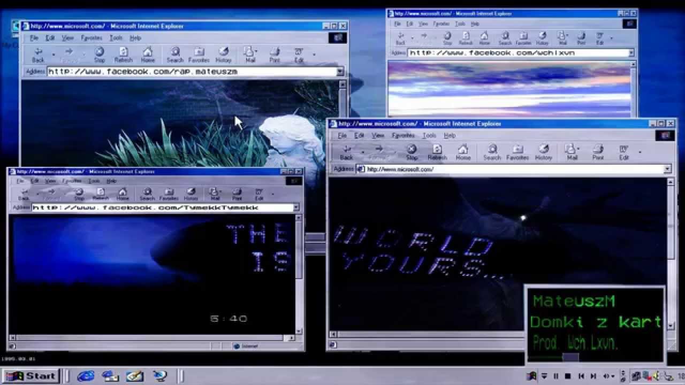Open Edit menu in the TymekkTymekk window
685x385 pixels.
[x=35, y=181]
